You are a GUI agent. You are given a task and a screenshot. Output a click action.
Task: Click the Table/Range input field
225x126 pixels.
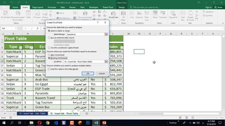85,34
